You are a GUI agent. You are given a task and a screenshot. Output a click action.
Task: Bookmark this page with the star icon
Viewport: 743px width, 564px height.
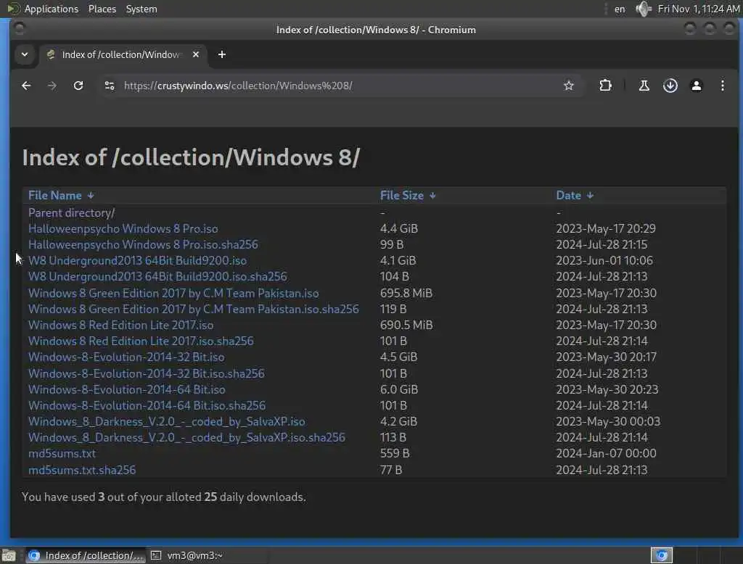(x=569, y=86)
